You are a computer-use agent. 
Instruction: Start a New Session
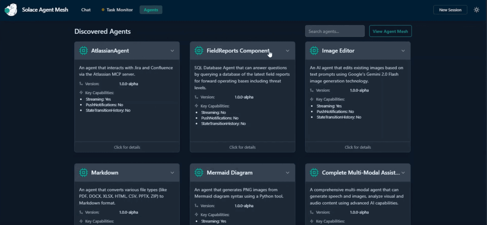[450, 10]
